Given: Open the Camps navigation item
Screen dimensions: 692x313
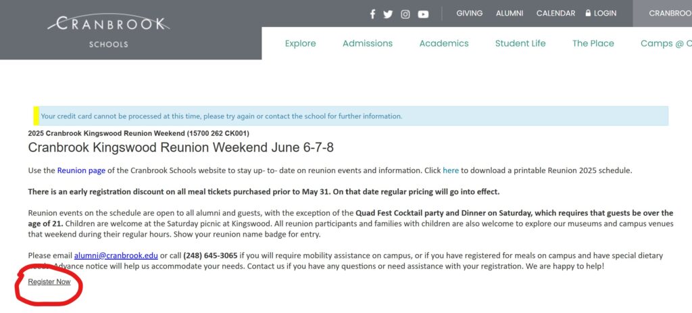Looking at the screenshot, I should (x=666, y=43).
